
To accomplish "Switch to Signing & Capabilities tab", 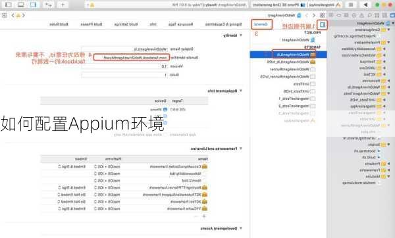I will 223,24.
